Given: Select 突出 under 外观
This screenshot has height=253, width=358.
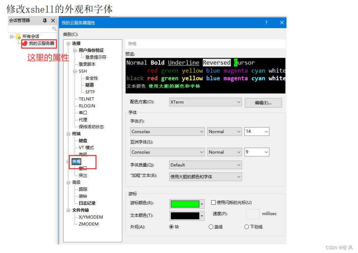Looking at the screenshot, I should pos(83,176).
